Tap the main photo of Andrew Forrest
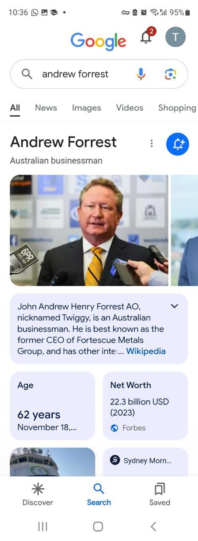 coord(89,230)
